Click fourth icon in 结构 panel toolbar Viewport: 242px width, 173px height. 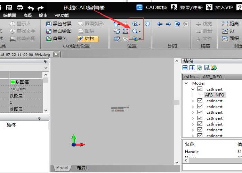click(x=207, y=67)
